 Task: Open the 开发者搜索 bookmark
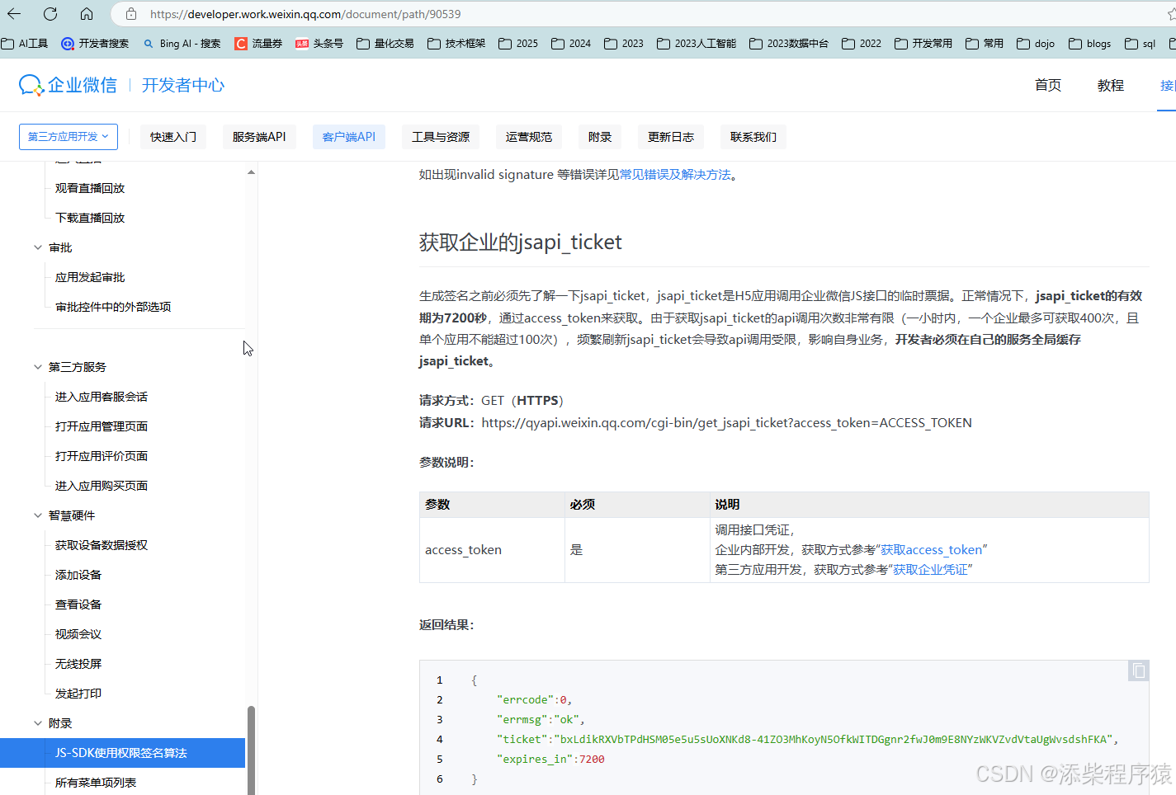click(95, 44)
